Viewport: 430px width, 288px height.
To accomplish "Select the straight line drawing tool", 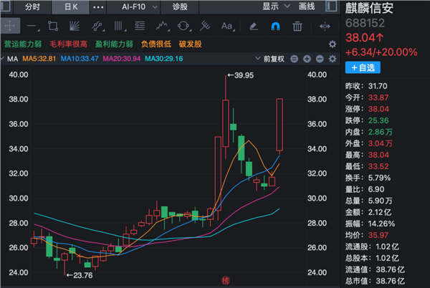I will 32,27.
